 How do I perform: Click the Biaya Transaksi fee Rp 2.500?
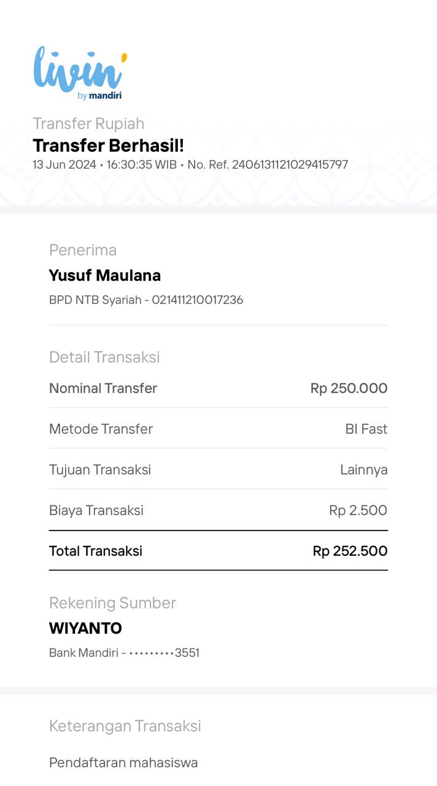point(358,510)
